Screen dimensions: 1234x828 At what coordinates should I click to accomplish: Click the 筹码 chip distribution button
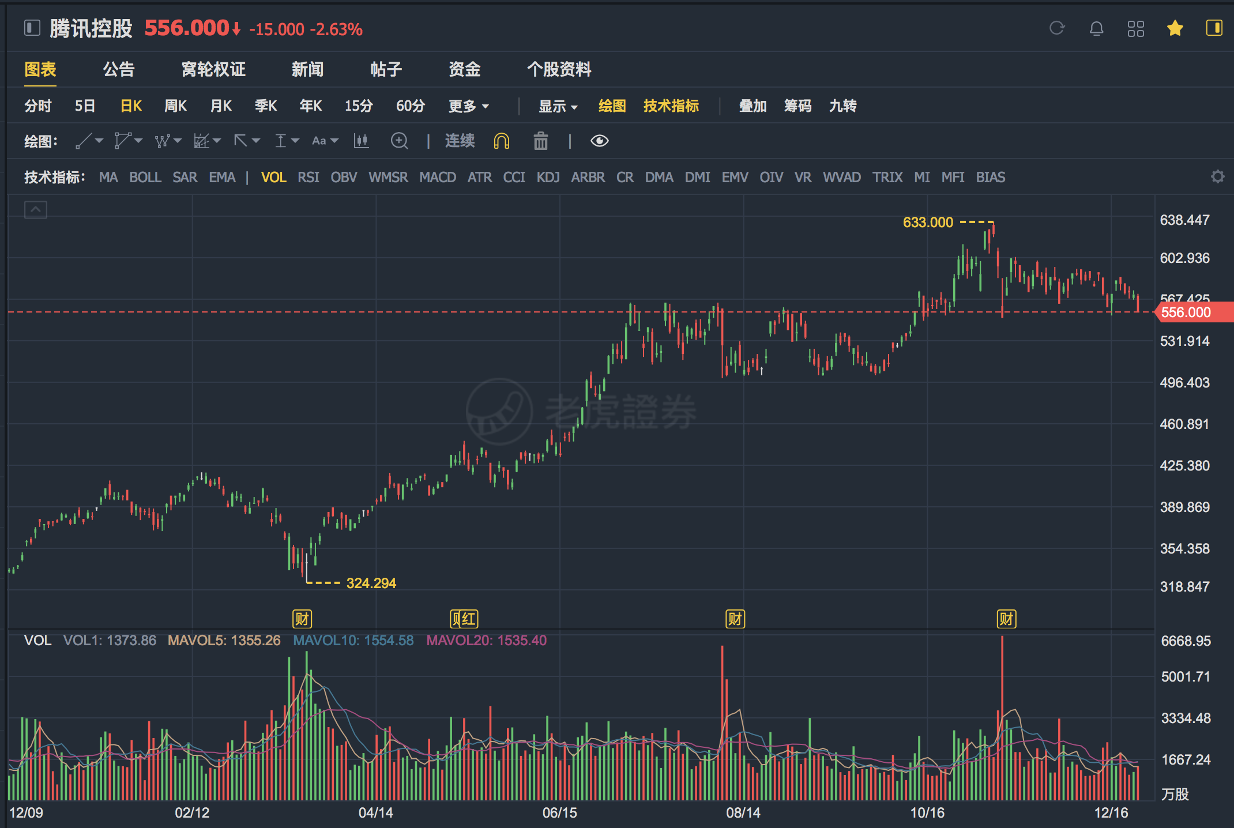point(797,106)
